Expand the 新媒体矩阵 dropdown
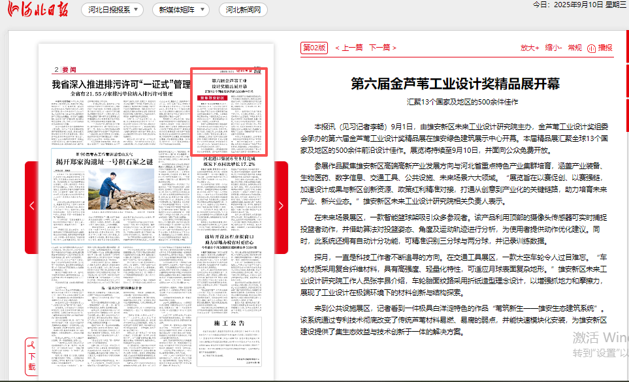This screenshot has width=629, height=382. (181, 10)
